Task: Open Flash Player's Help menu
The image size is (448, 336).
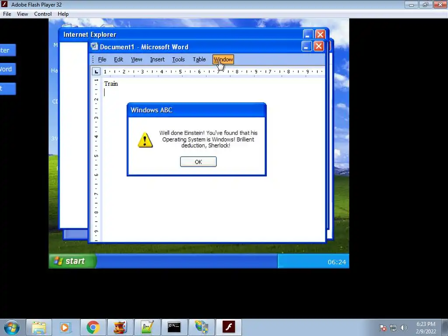Action: click(63, 14)
